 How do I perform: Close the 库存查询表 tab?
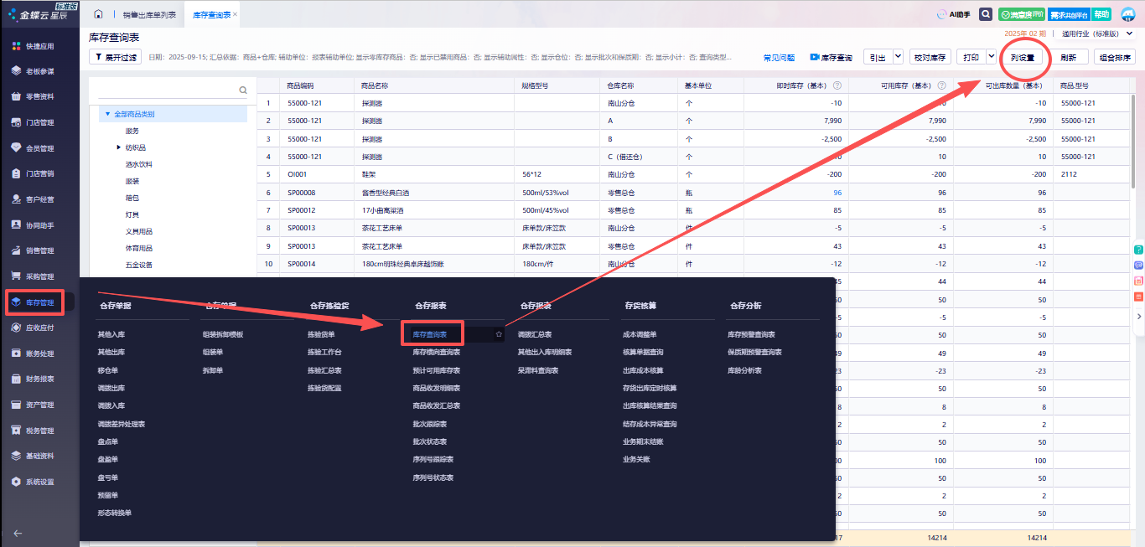click(235, 14)
